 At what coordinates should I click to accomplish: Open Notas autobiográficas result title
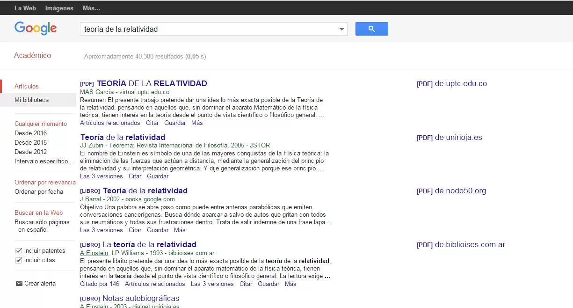(141, 298)
